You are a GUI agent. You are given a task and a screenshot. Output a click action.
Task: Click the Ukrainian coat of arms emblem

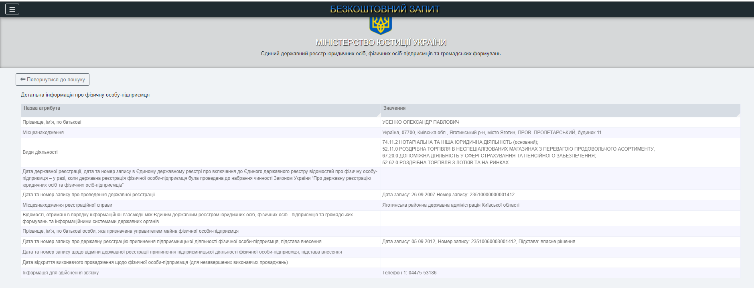(x=380, y=25)
